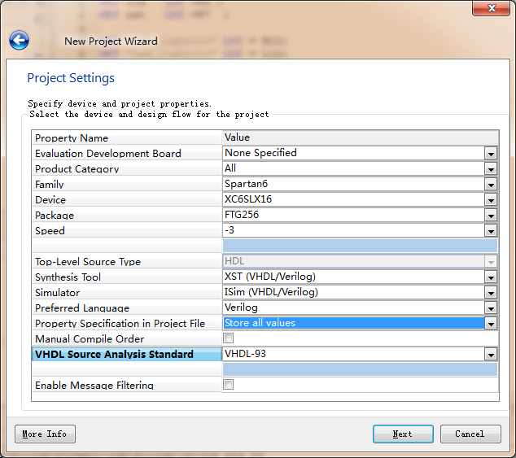Toggle the Enable Message Filtering checkbox

point(229,385)
